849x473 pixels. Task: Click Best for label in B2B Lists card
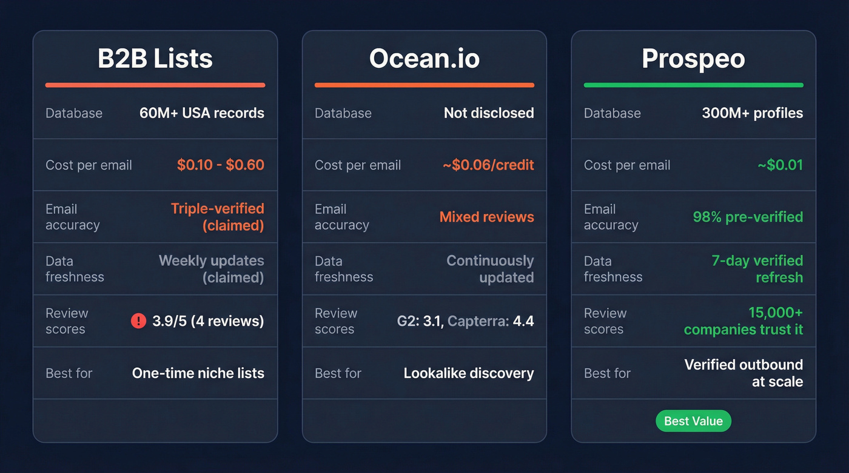click(69, 373)
